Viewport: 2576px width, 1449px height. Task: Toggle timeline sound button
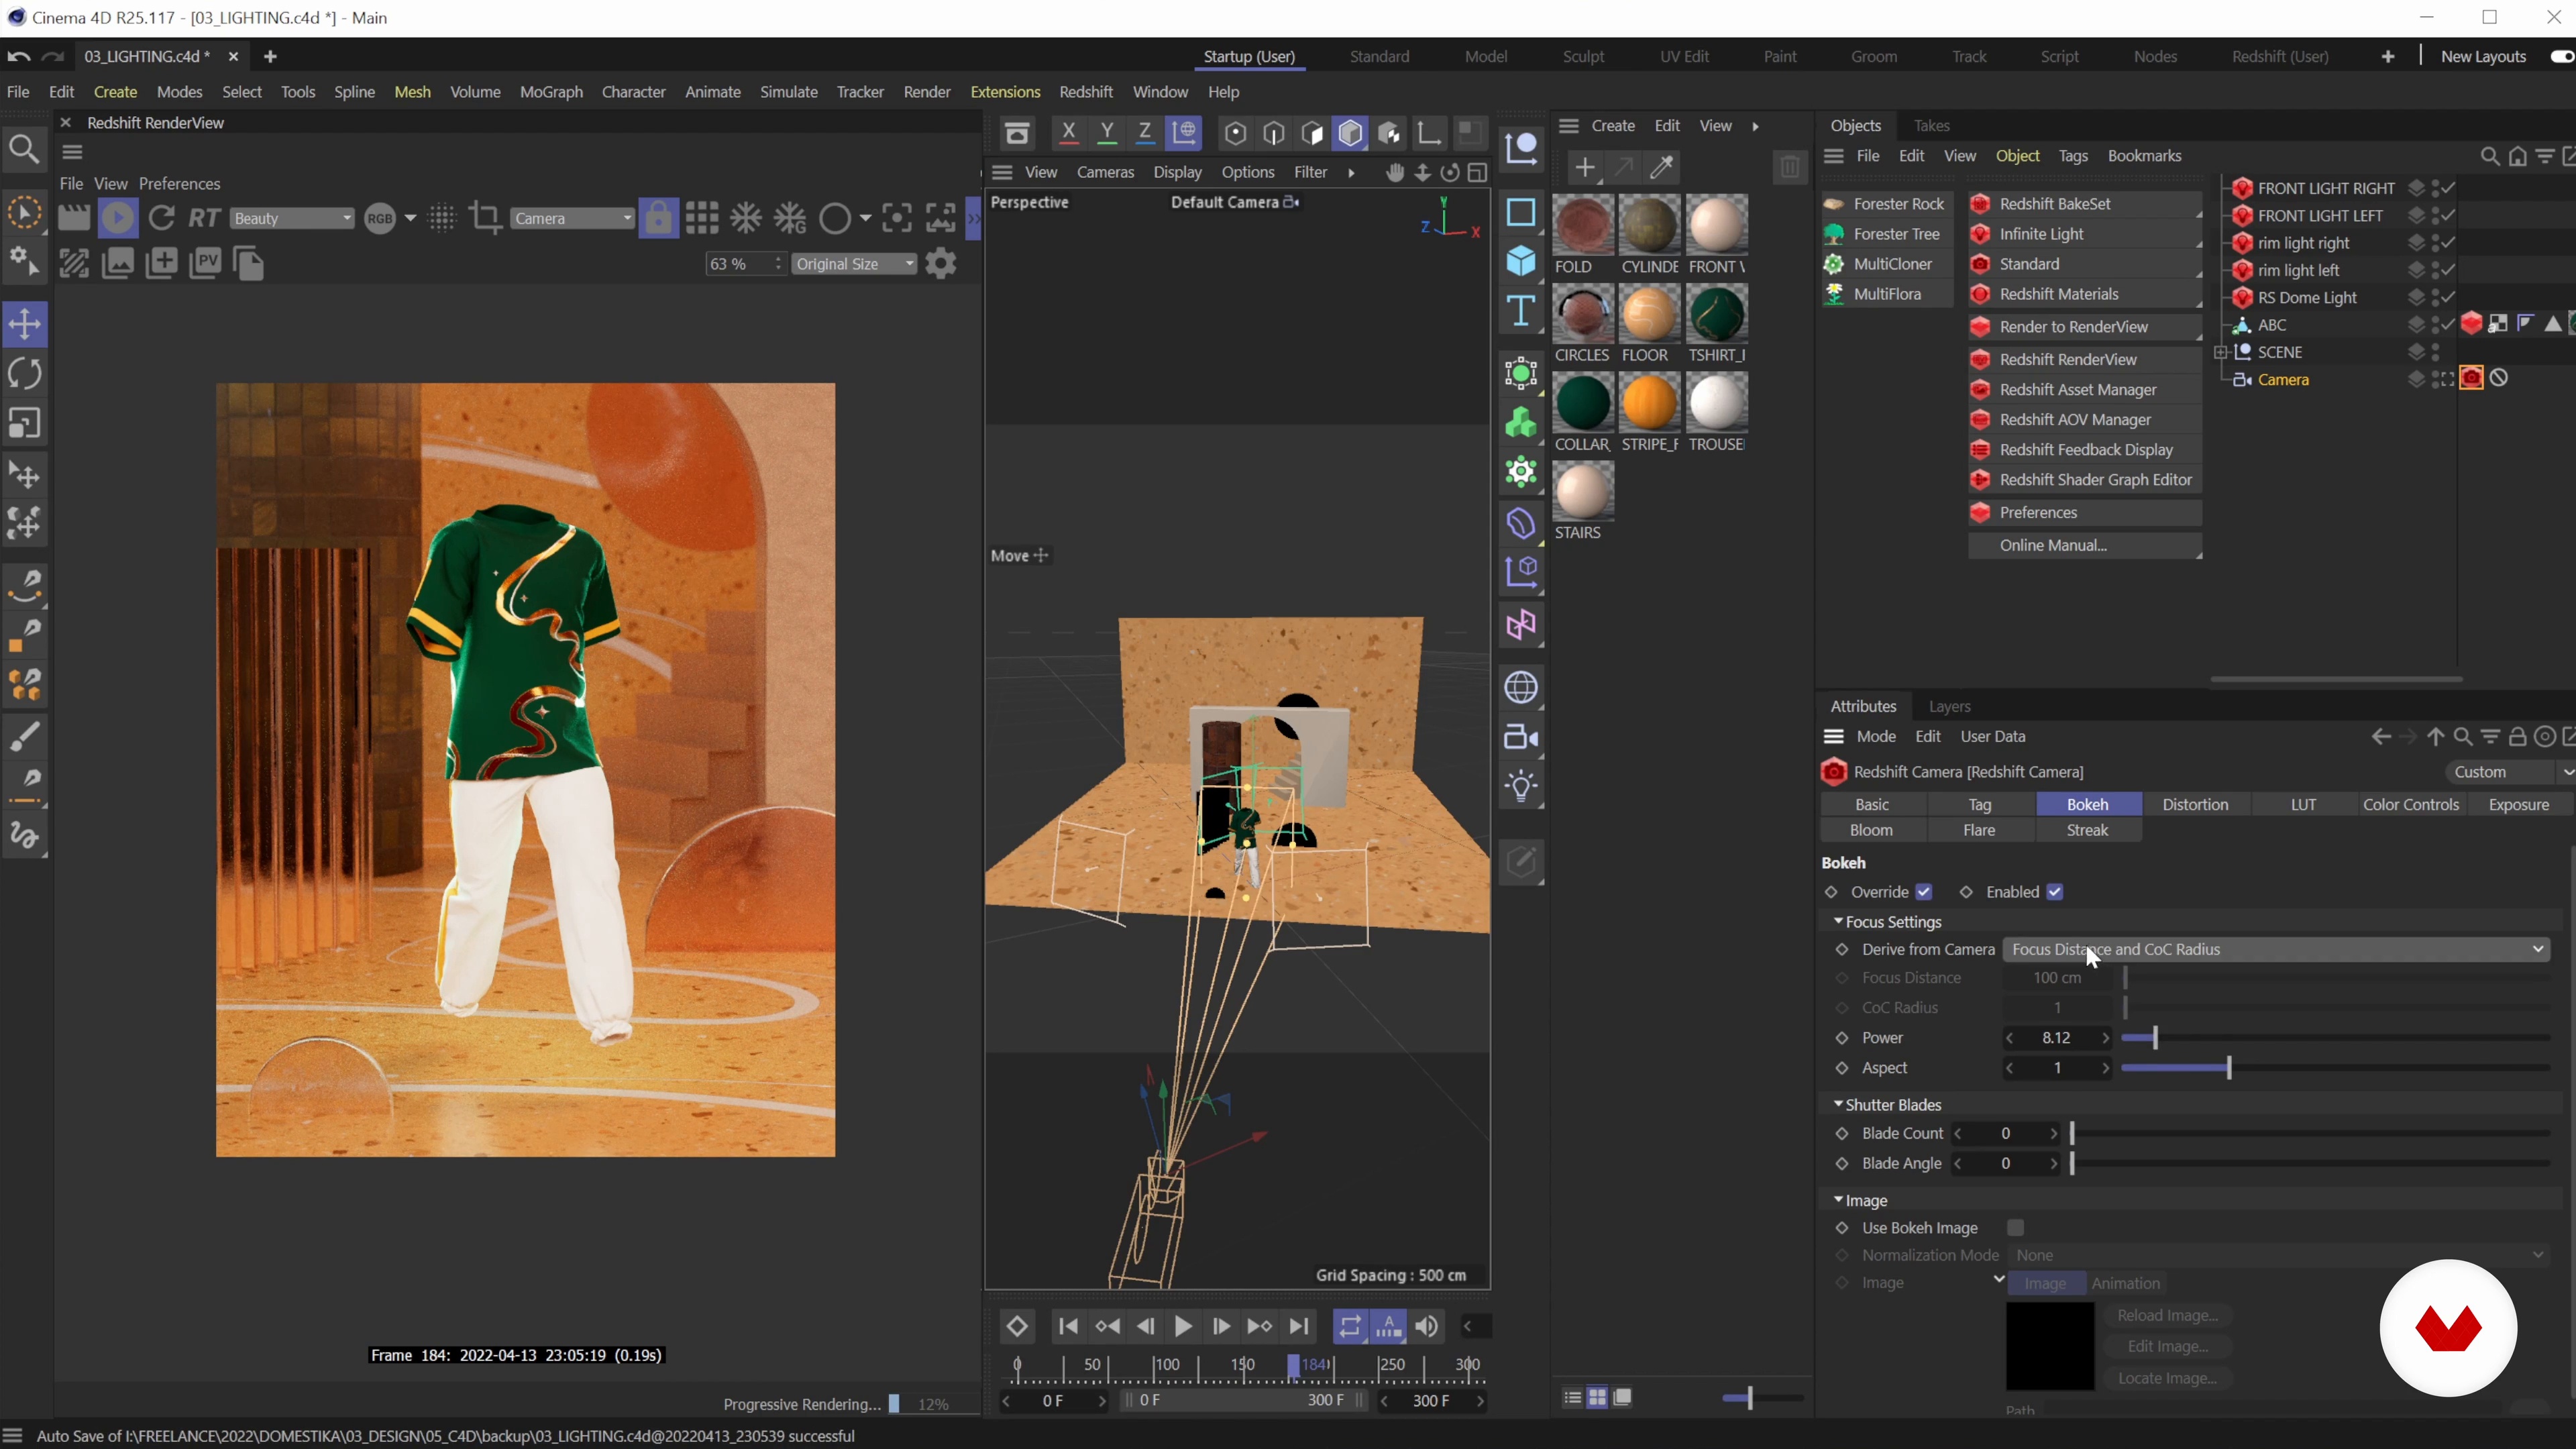pyautogui.click(x=1427, y=1326)
